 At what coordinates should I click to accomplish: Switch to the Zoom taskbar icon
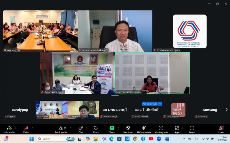coord(159,139)
